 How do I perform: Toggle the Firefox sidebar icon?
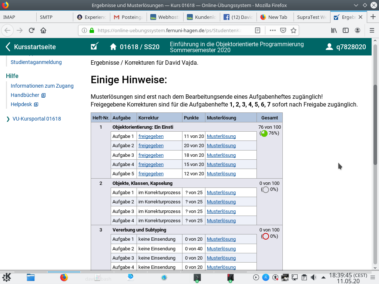point(346,30)
